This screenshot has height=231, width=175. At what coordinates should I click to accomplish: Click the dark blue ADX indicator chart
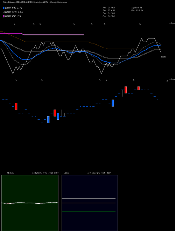point(90,203)
